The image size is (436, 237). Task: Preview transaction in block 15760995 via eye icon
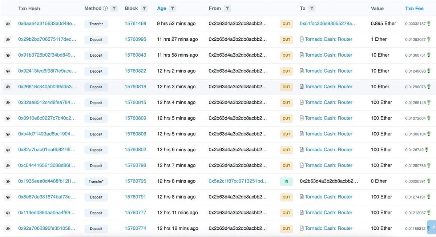[8, 40]
